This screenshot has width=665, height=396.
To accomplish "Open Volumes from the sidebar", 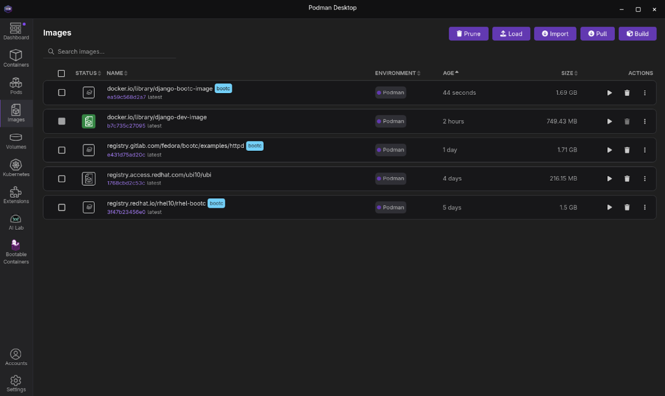I will point(16,141).
